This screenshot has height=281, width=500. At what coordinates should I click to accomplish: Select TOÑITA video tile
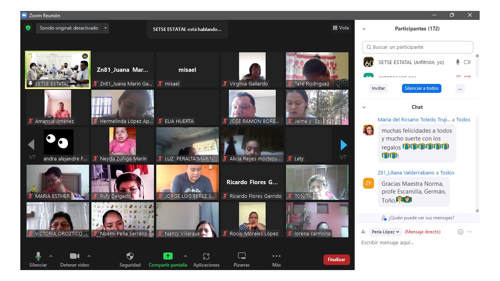(317, 182)
